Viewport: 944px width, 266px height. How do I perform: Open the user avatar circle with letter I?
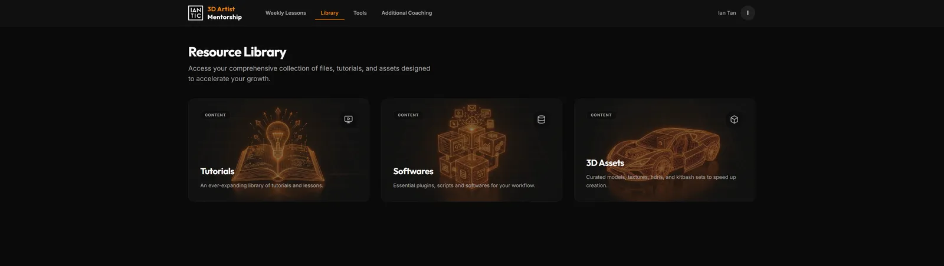pyautogui.click(x=748, y=13)
